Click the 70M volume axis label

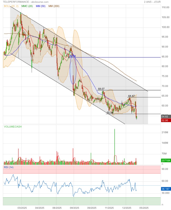tap(164, 154)
